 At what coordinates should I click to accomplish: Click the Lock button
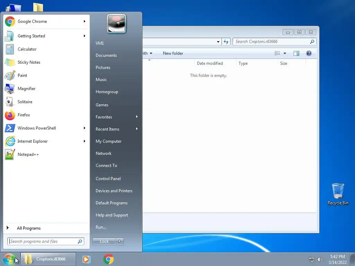click(x=104, y=241)
